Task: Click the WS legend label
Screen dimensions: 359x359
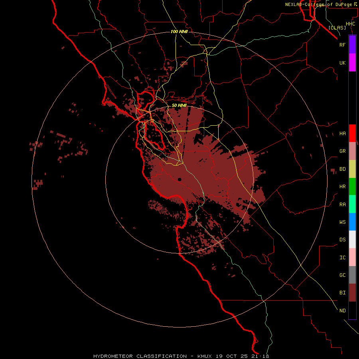Action: click(x=342, y=222)
